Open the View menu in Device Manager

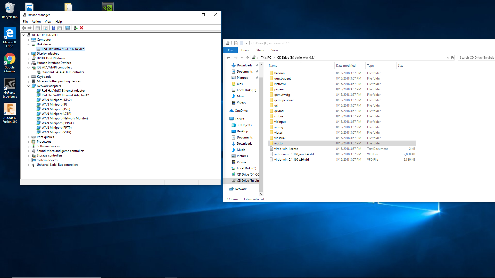tap(48, 22)
